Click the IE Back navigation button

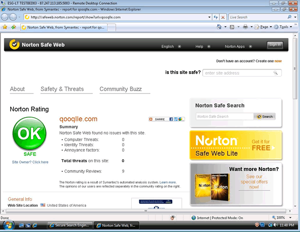pyautogui.click(x=5, y=17)
